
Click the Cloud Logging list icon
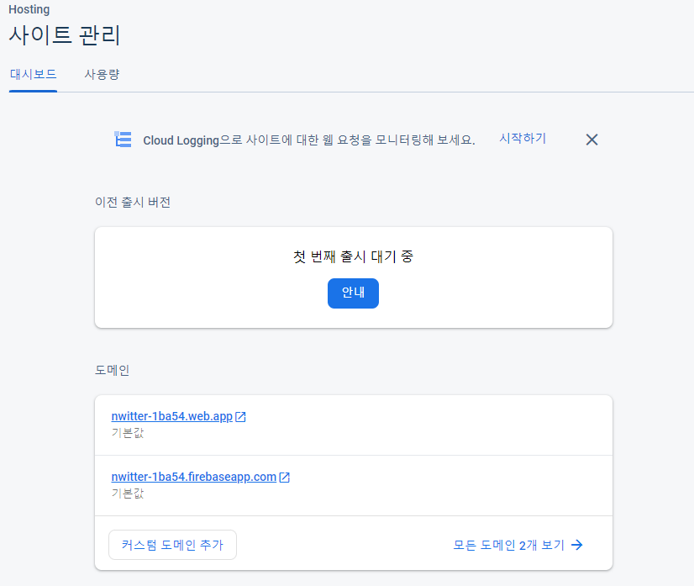click(123, 139)
